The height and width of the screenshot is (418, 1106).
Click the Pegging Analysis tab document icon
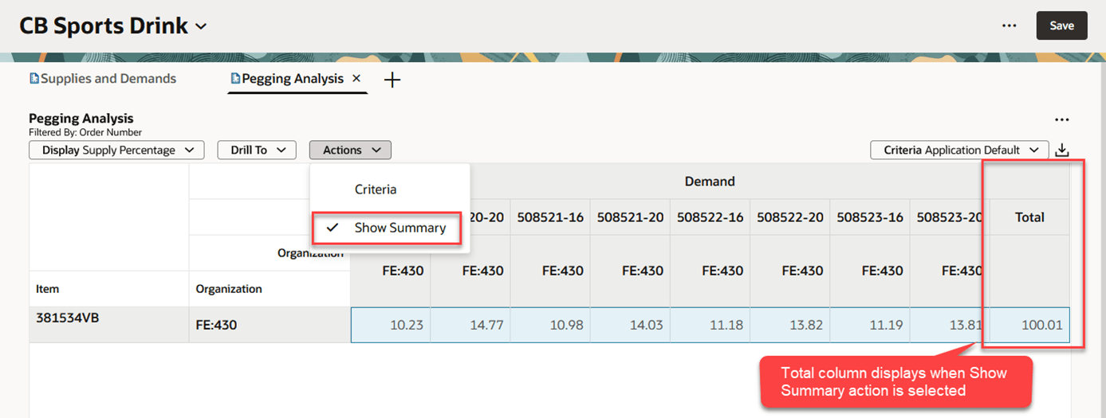[235, 78]
